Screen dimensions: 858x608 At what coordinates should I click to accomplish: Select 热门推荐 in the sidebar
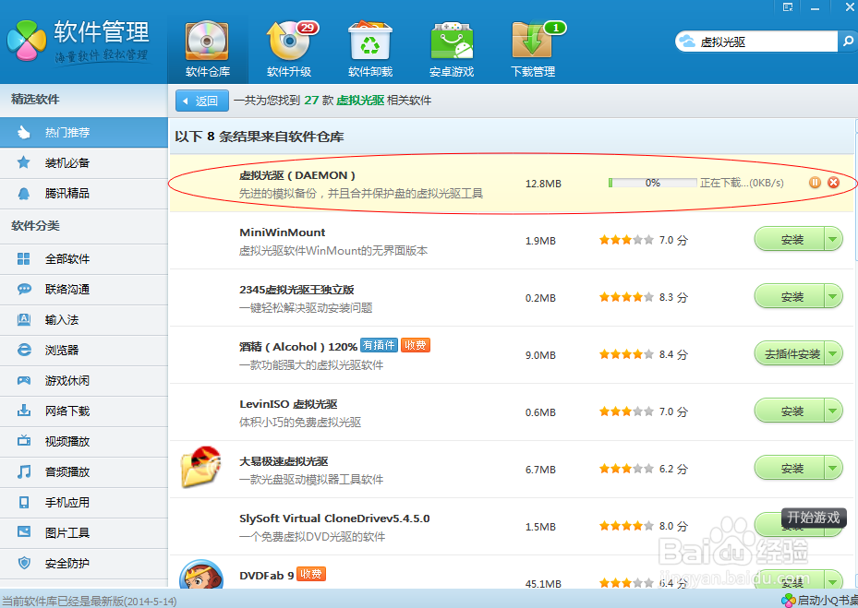(84, 132)
